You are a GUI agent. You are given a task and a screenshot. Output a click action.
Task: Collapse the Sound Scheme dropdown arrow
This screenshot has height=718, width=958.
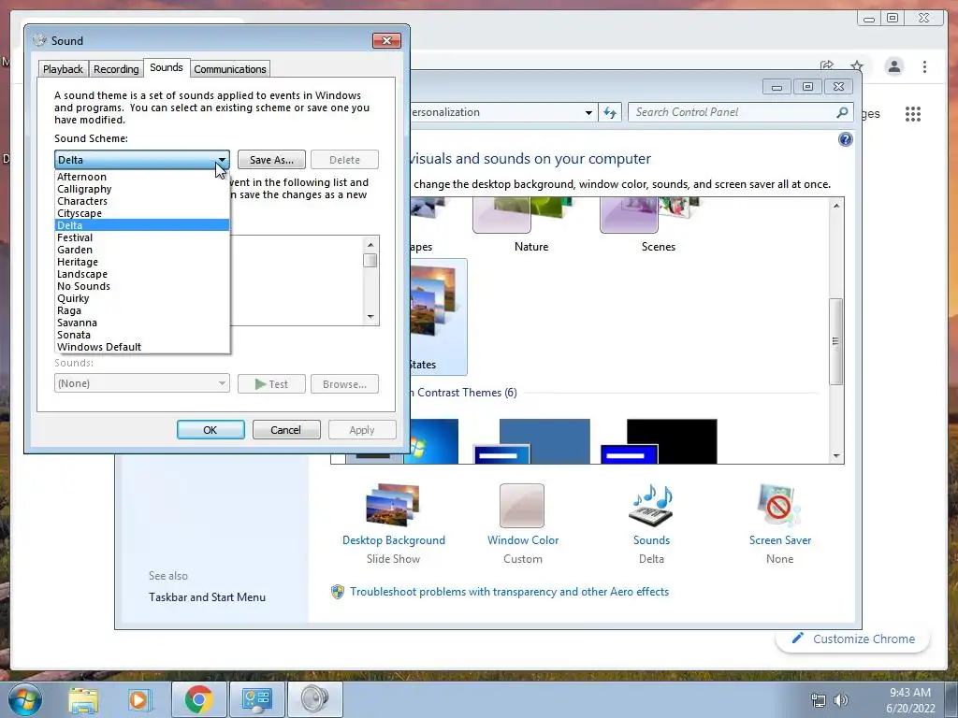[x=222, y=160]
